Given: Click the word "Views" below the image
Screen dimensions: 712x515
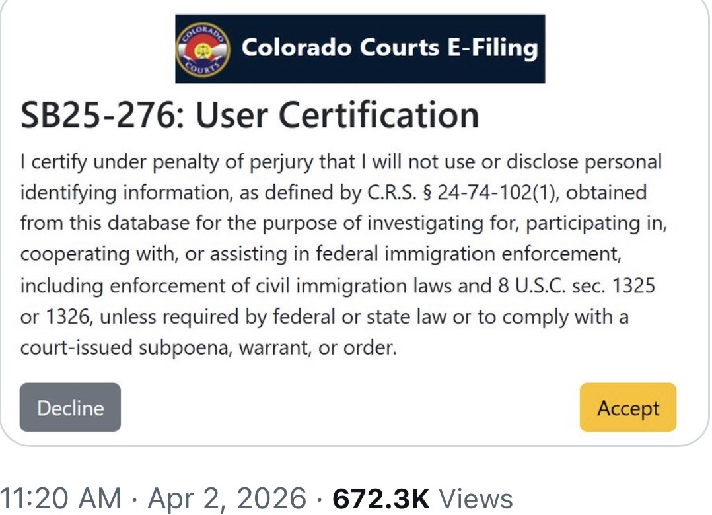Looking at the screenshot, I should 476,499.
